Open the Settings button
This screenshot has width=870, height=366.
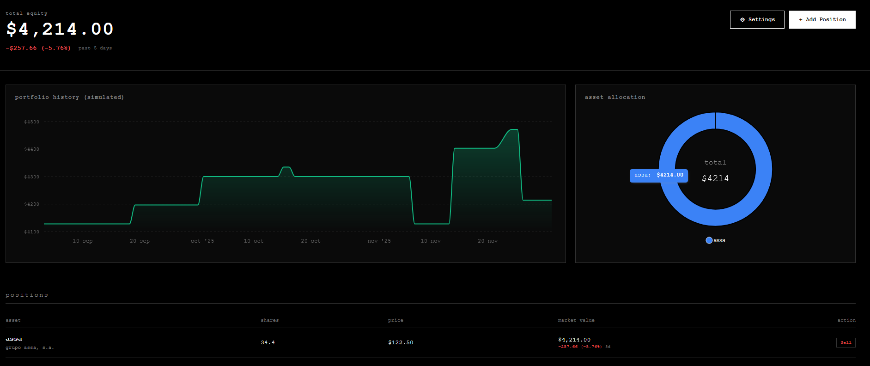tap(757, 19)
